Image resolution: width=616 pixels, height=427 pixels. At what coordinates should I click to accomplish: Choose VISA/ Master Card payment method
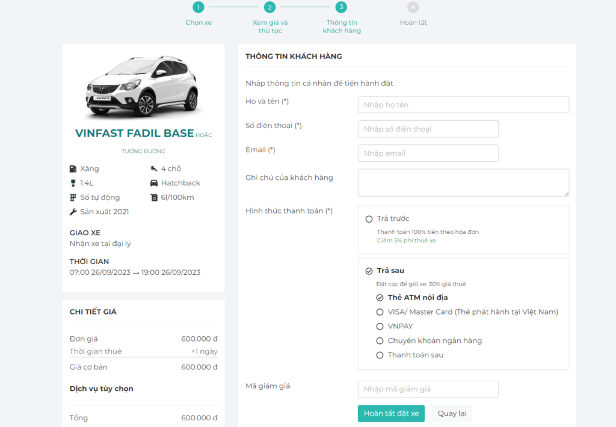tap(380, 312)
